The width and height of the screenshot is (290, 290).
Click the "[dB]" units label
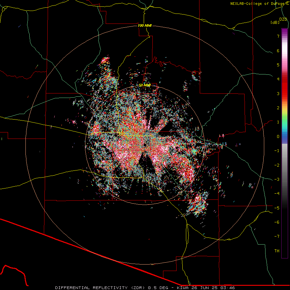(275, 22)
